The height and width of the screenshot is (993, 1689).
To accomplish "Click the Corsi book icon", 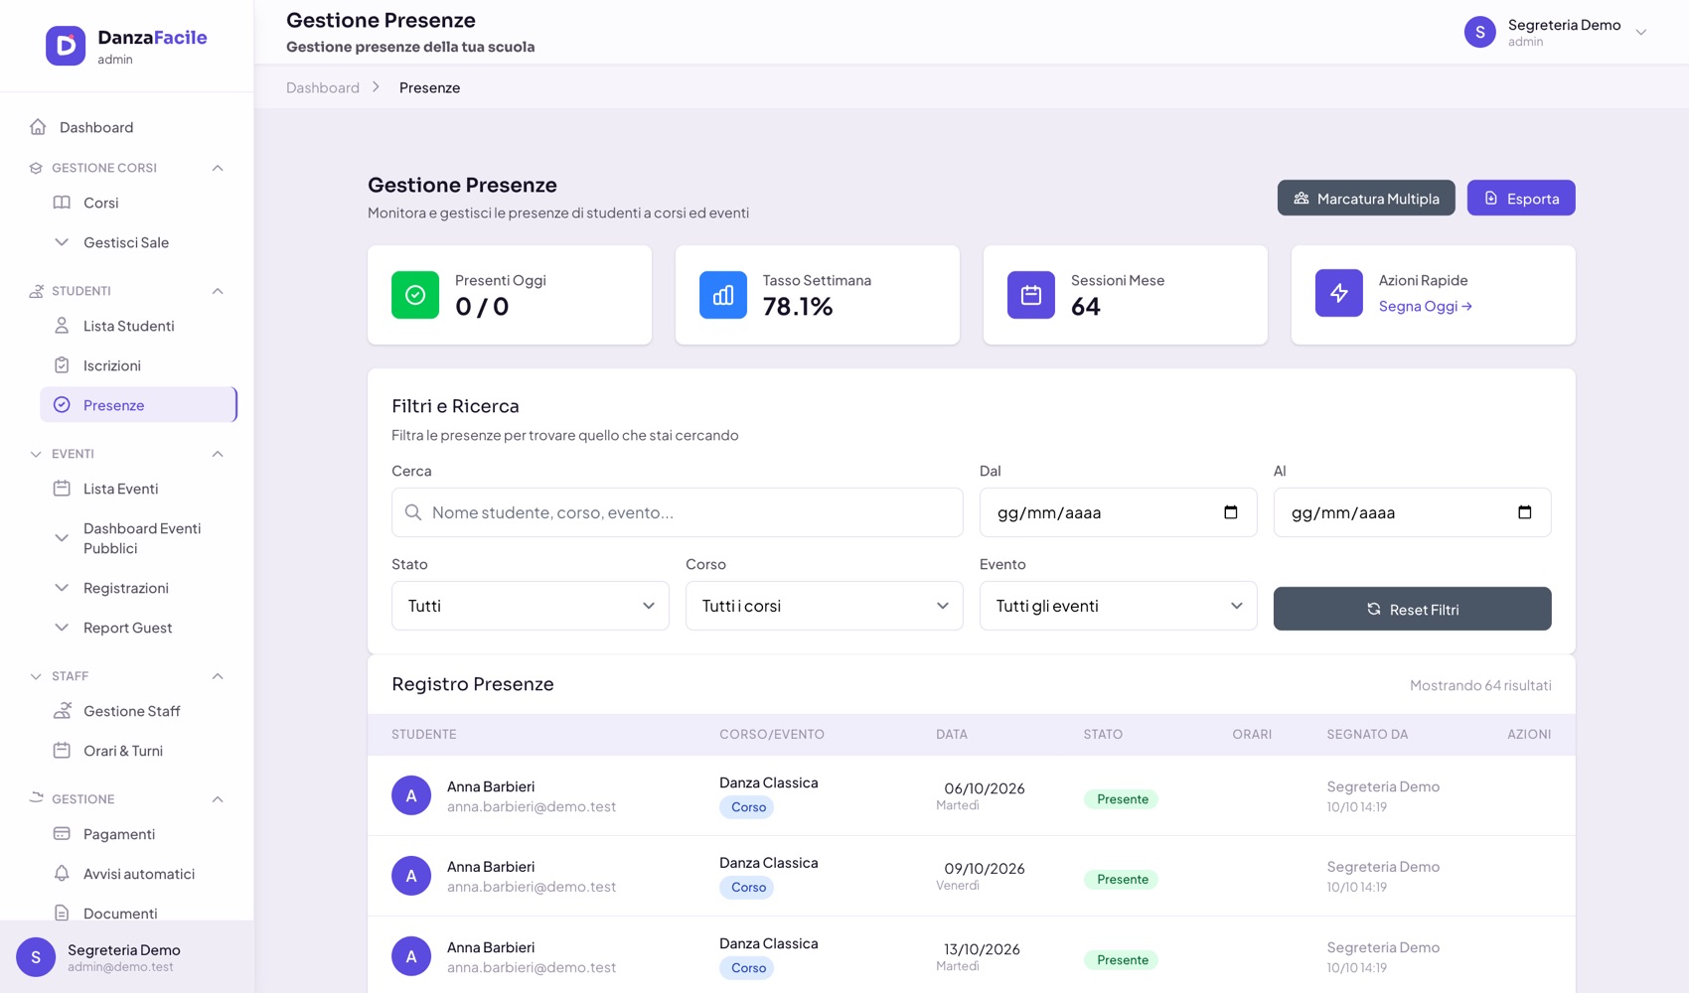I will pos(62,203).
